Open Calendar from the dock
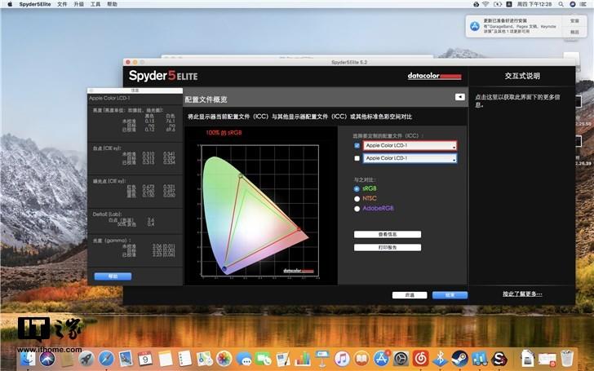594x371 pixels. click(x=145, y=358)
